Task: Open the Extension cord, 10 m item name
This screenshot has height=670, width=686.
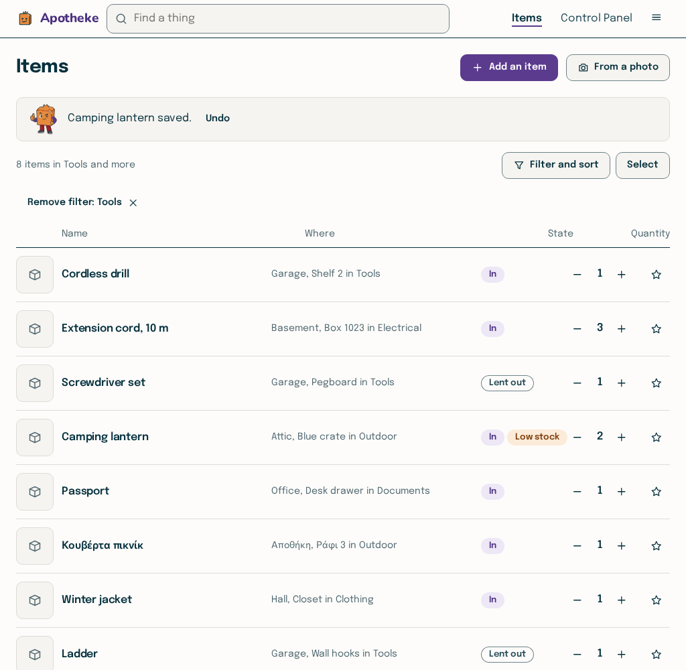Action: coord(115,328)
